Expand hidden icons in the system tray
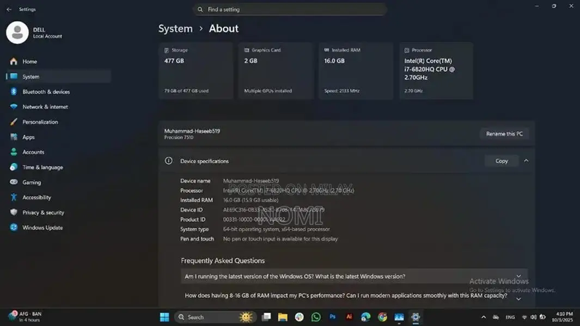 click(x=484, y=317)
